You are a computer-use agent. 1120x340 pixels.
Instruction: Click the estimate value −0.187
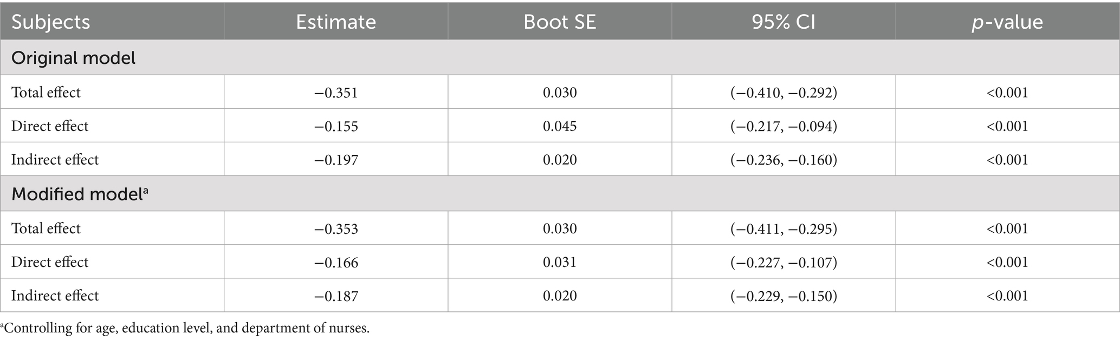coord(336,296)
